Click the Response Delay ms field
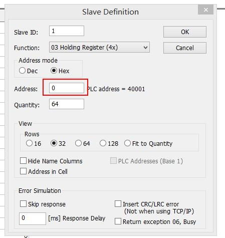The width and height of the screenshot is (225, 238). 33,218
